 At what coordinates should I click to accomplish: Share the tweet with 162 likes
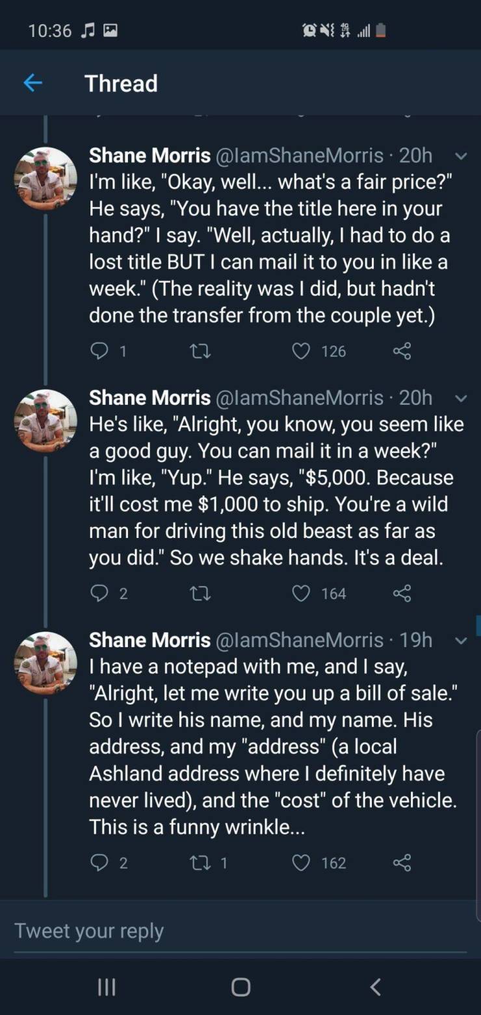pyautogui.click(x=402, y=863)
